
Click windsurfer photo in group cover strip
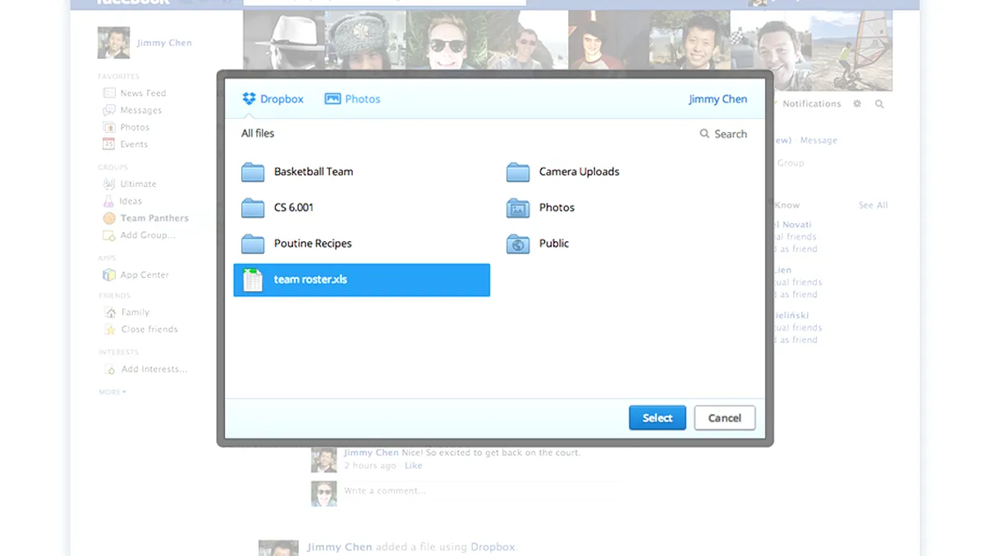(852, 50)
